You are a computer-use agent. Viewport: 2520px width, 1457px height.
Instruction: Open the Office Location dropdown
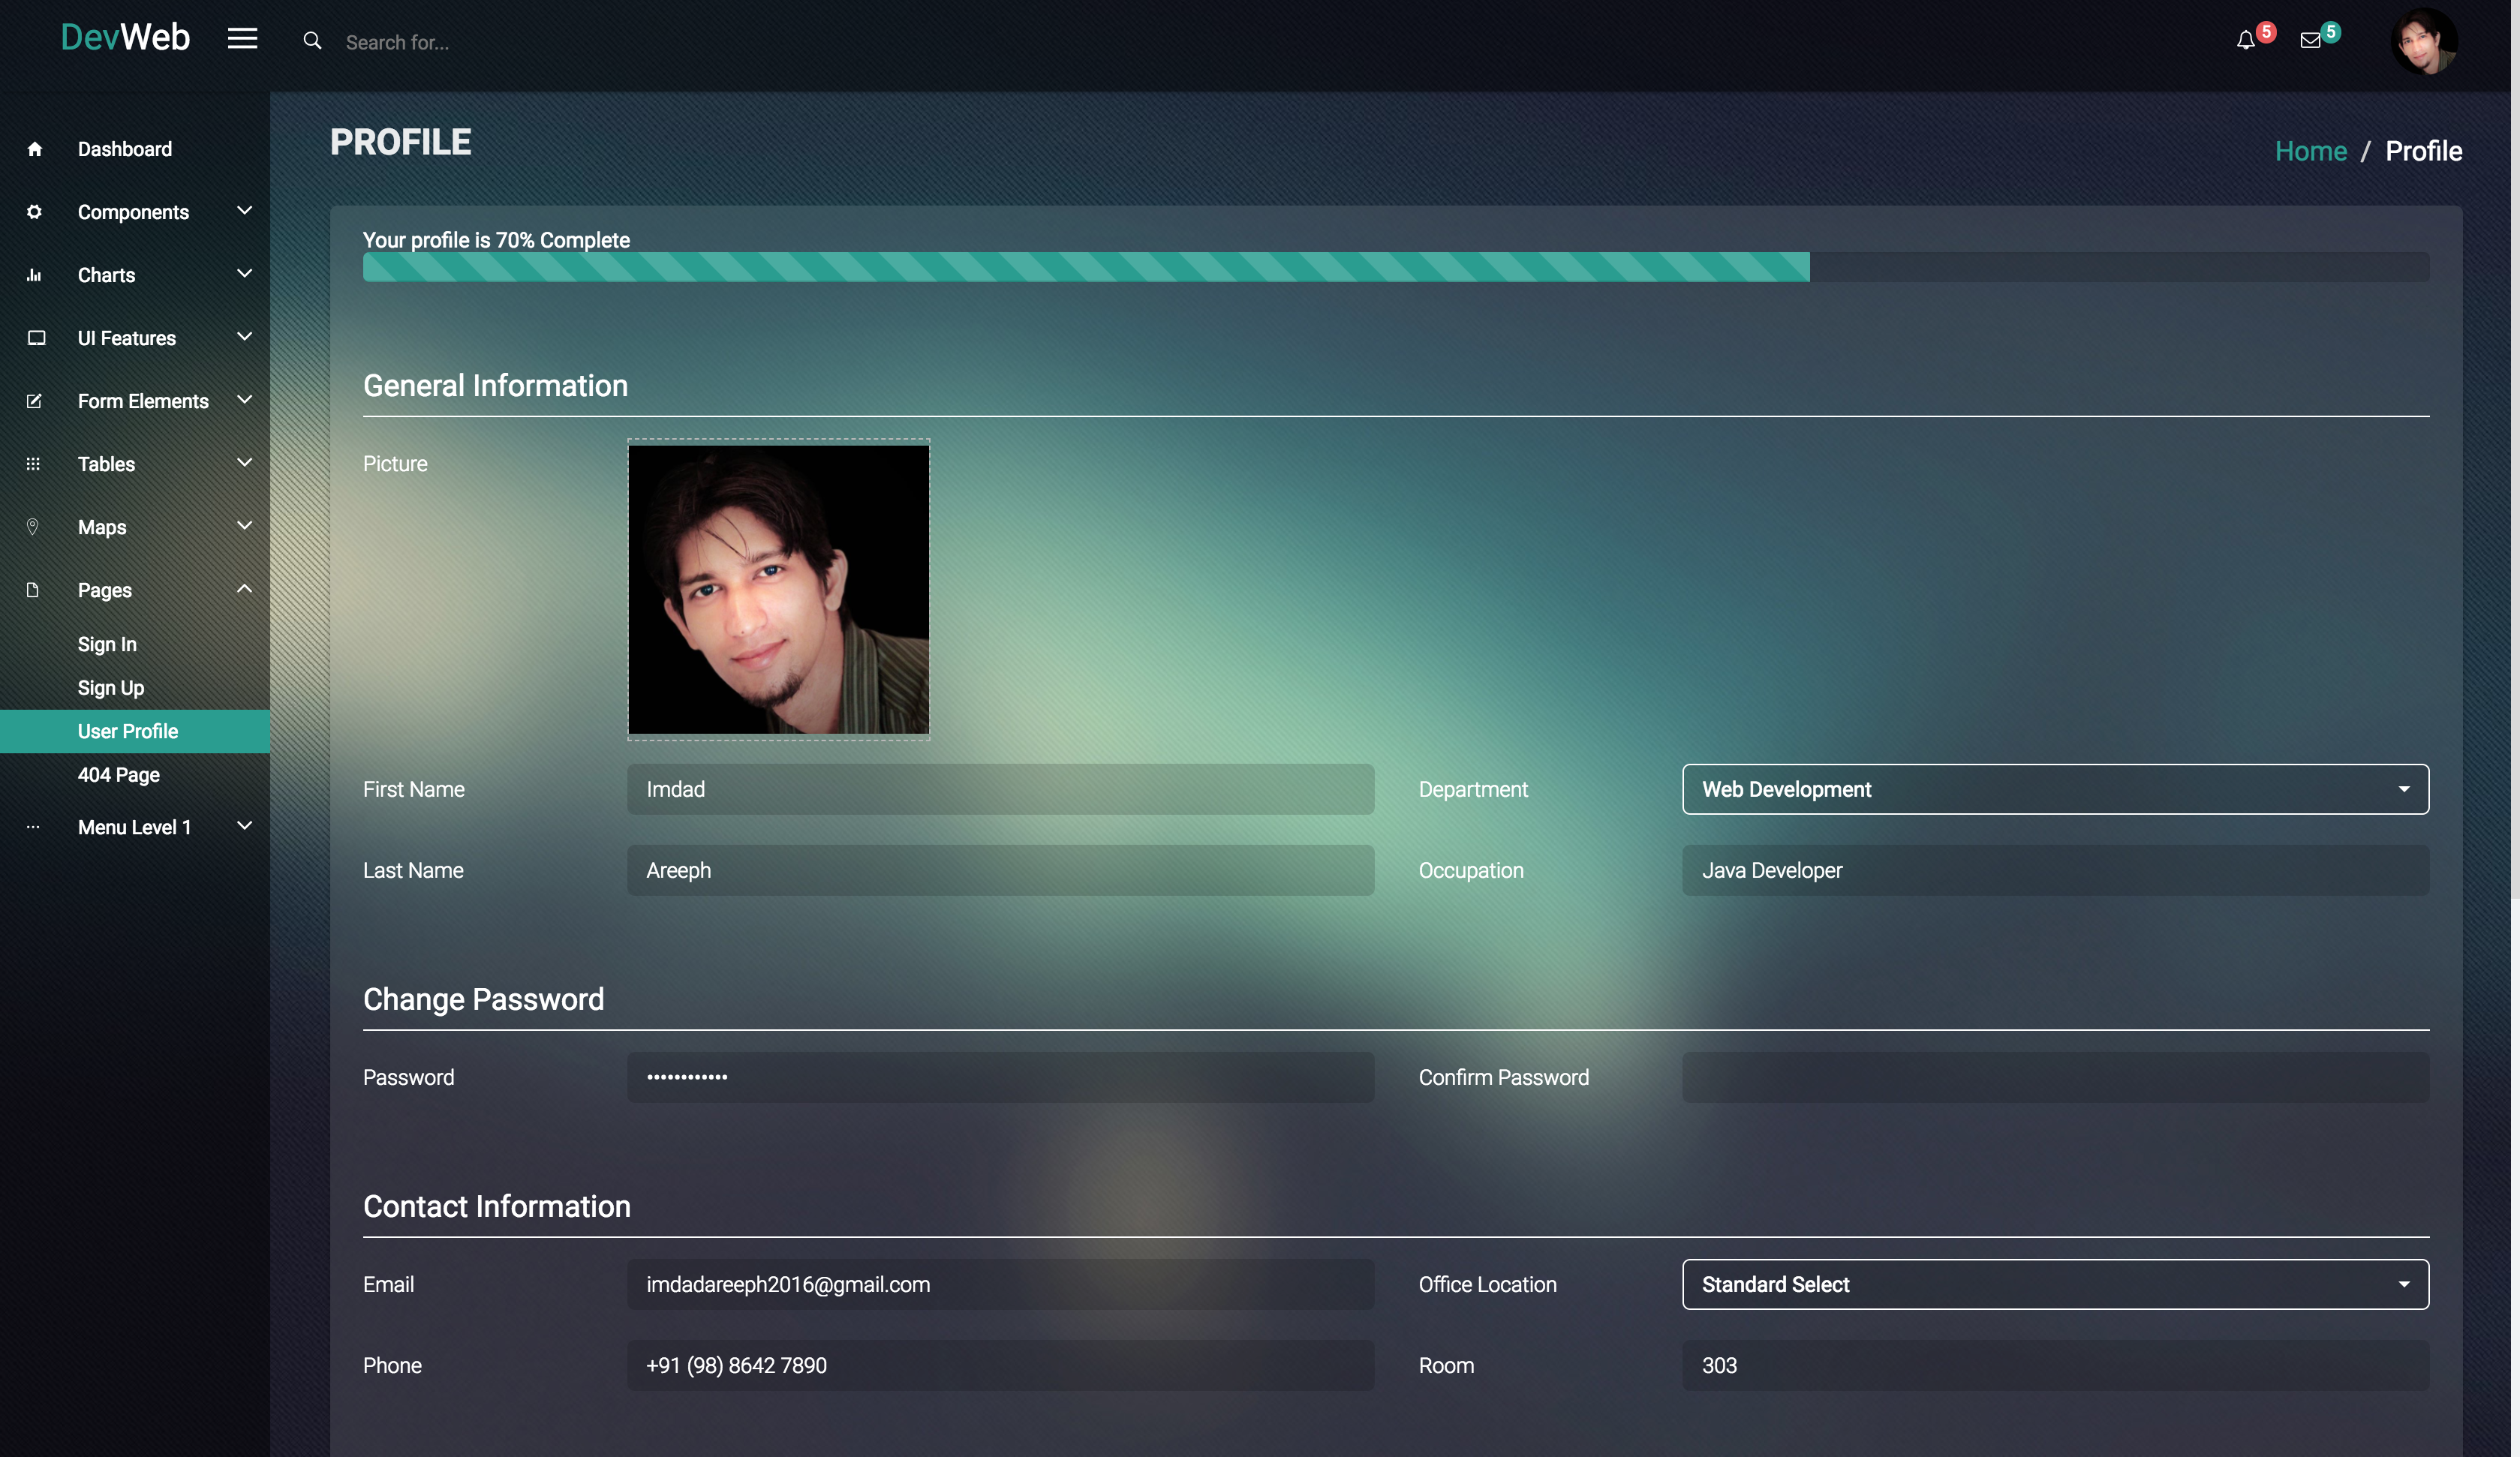coord(2055,1284)
